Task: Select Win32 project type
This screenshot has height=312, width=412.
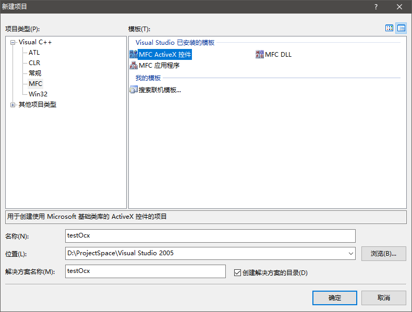Action: pos(38,94)
